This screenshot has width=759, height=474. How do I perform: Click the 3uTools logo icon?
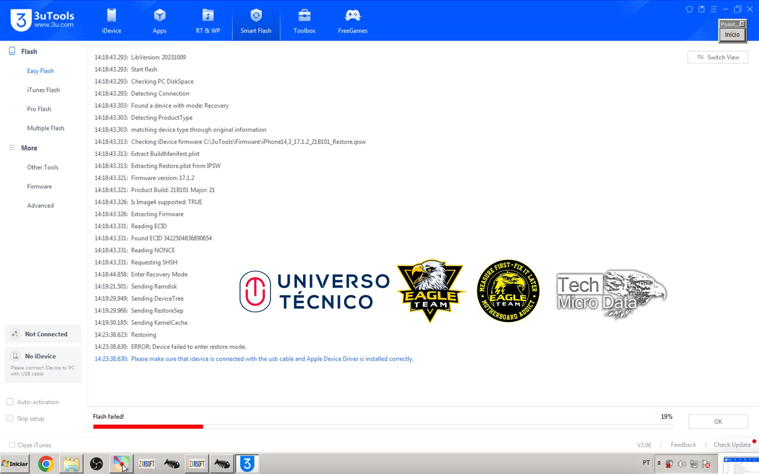[21, 20]
